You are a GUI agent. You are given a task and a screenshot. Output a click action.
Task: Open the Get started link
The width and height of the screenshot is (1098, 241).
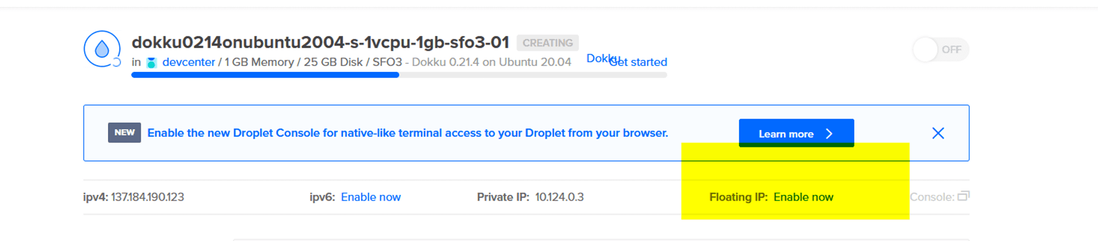pos(643,62)
